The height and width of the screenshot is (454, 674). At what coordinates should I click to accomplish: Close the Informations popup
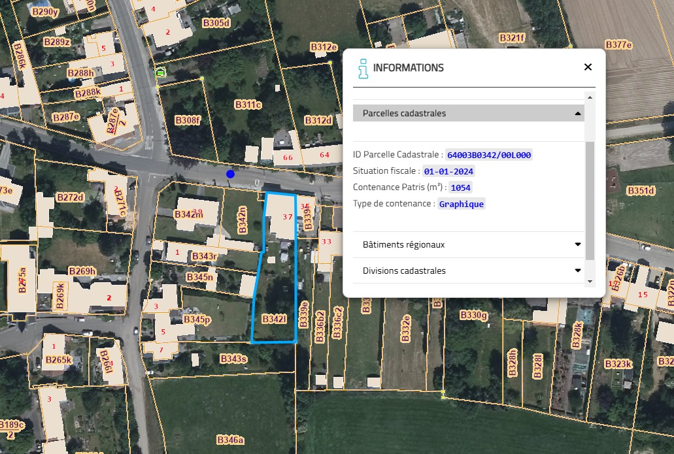click(x=588, y=67)
